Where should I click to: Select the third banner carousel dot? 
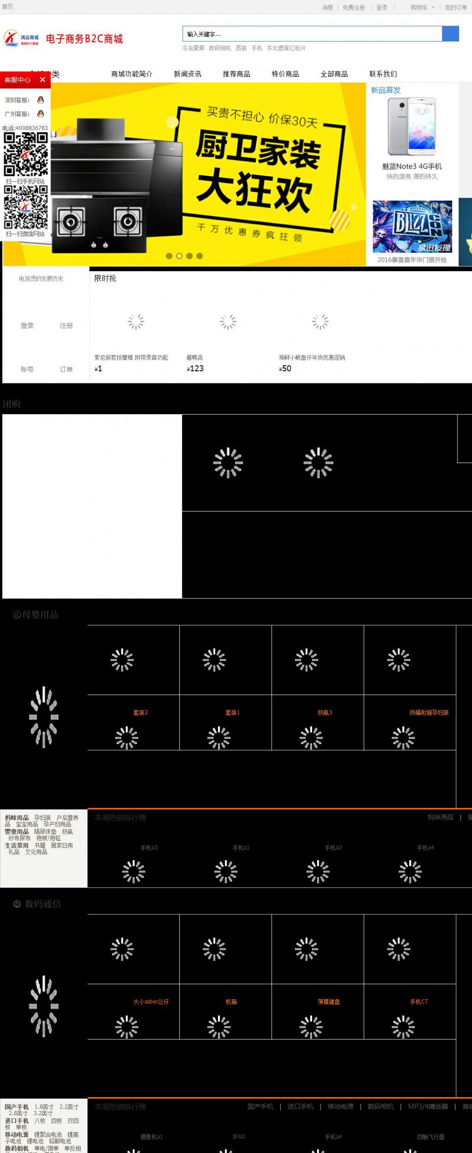189,256
